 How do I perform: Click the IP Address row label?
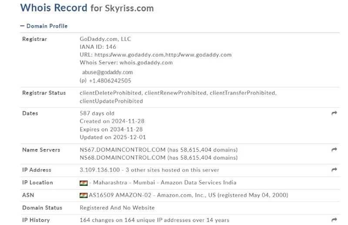37,170
